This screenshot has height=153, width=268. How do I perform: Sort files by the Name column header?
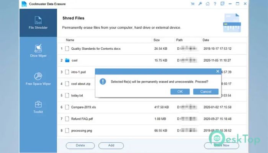(70, 40)
